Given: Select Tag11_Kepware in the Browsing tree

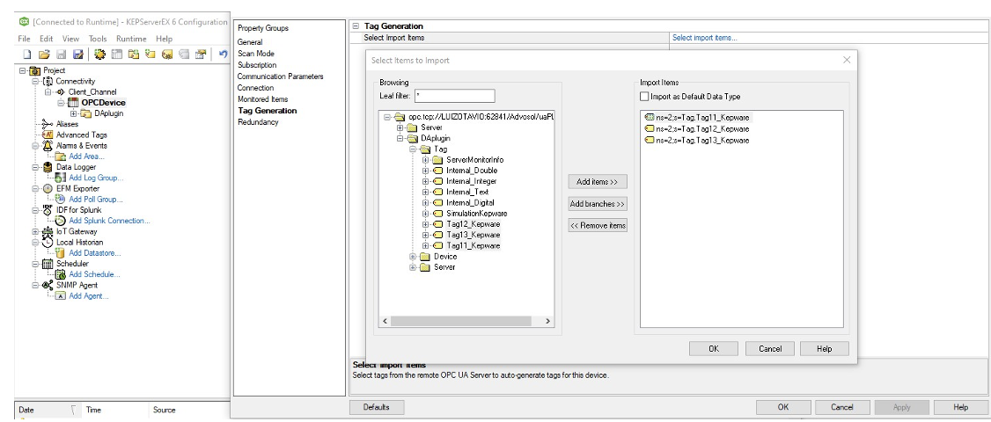Looking at the screenshot, I should [x=473, y=246].
